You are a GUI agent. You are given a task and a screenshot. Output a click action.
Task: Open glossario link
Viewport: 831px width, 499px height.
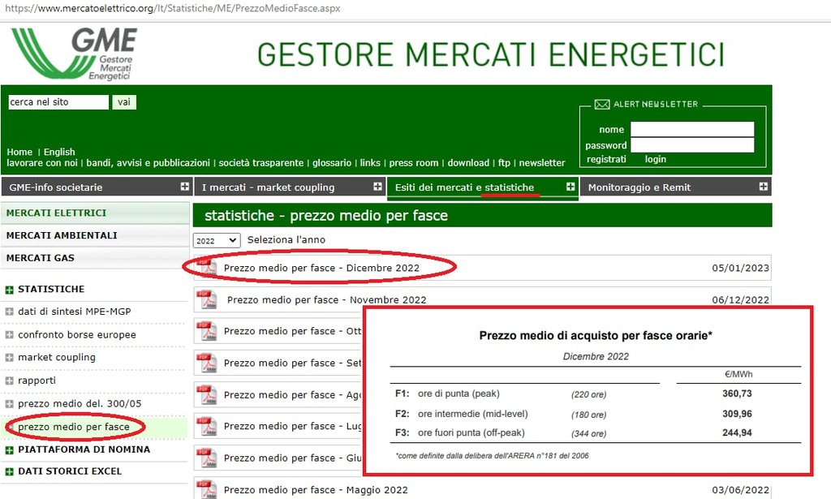(x=332, y=163)
